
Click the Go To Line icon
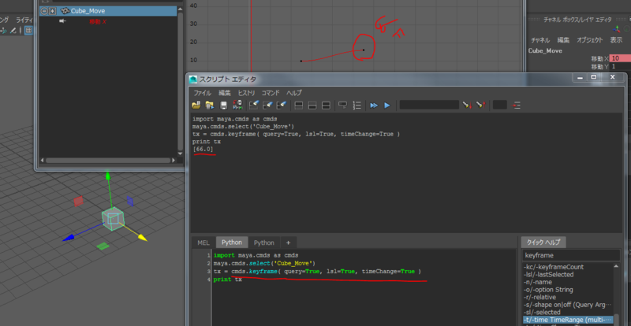pyautogui.click(x=516, y=106)
